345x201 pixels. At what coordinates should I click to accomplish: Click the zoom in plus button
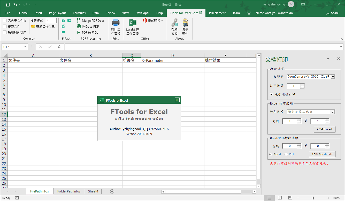pos(328,198)
